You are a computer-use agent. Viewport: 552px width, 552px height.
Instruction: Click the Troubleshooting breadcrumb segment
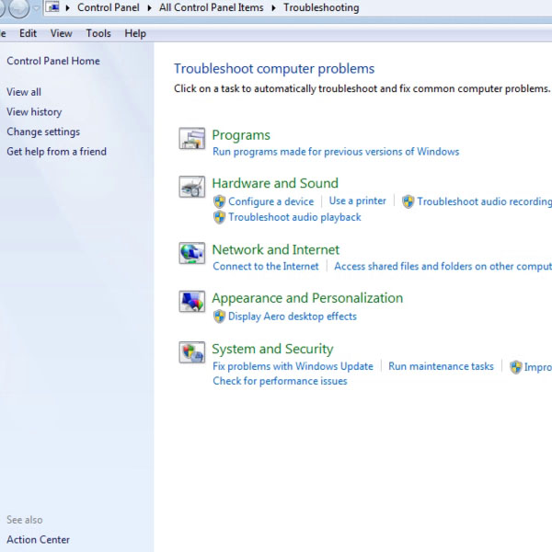tap(321, 7)
